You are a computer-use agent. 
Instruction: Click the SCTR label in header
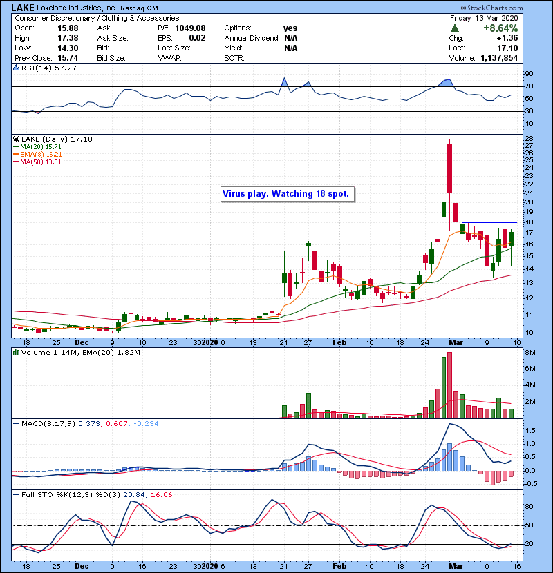tap(234, 58)
